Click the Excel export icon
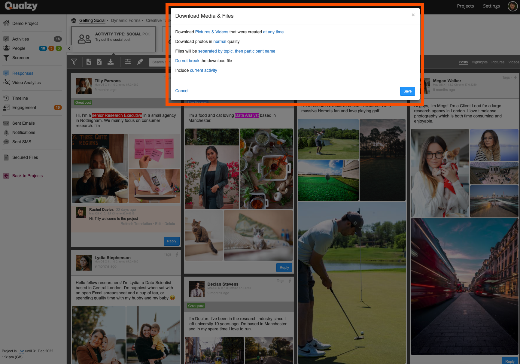Screen dimensions: 520x364 coord(99,62)
